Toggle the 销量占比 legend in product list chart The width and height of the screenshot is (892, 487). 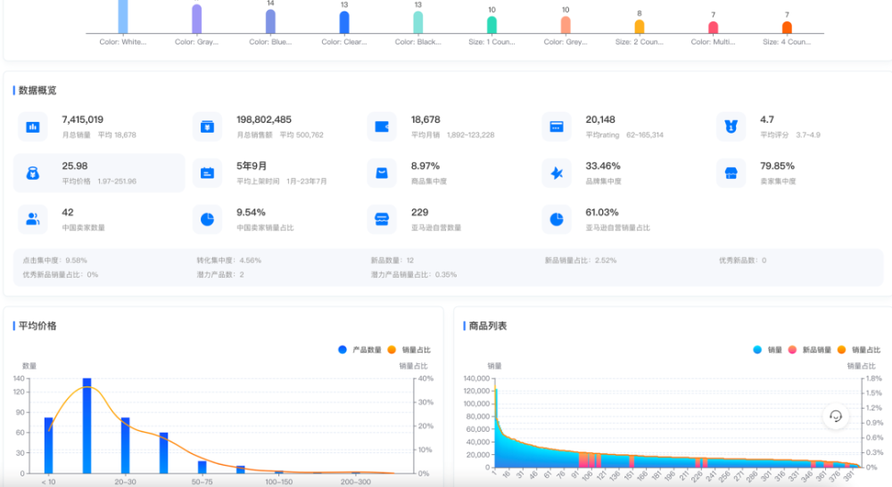click(859, 350)
